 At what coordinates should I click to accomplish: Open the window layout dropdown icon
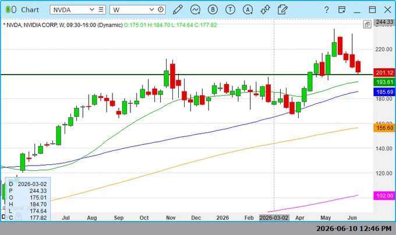(x=342, y=10)
